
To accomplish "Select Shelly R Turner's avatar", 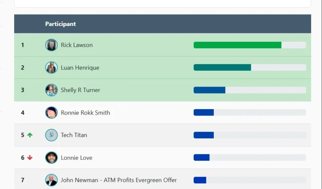I will (51, 90).
